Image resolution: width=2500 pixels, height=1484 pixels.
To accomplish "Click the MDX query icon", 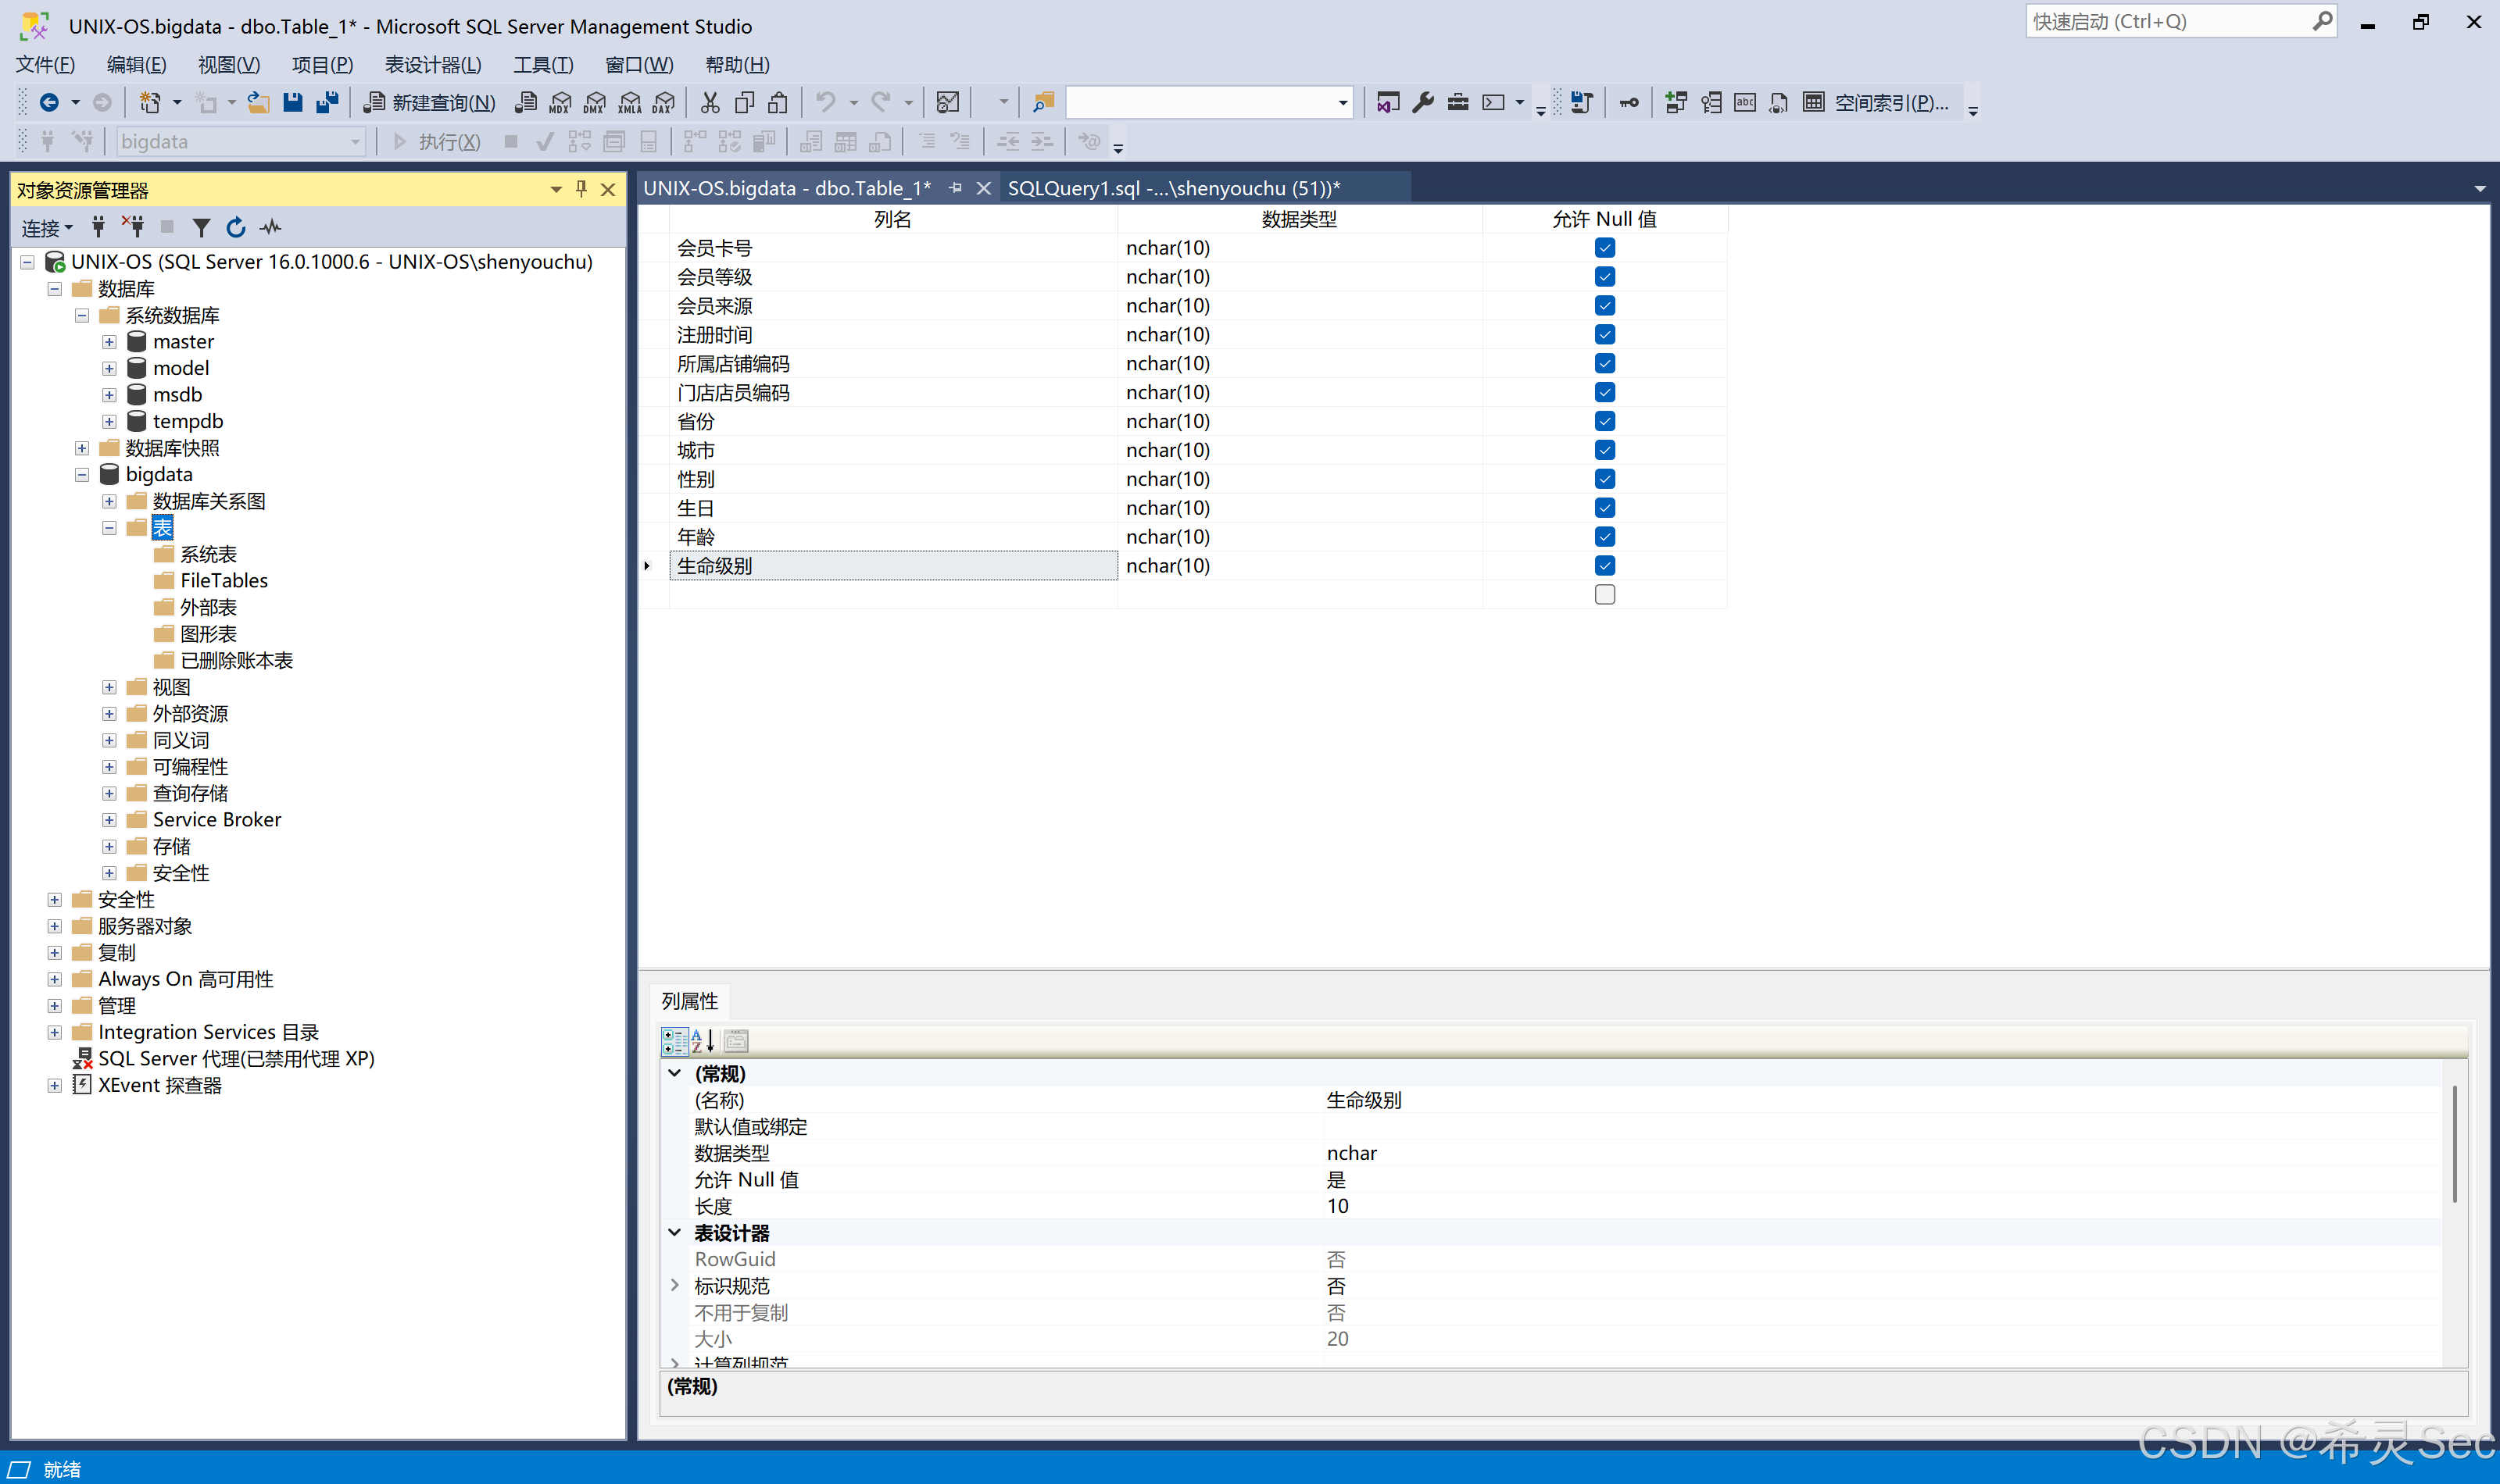I will 560,102.
